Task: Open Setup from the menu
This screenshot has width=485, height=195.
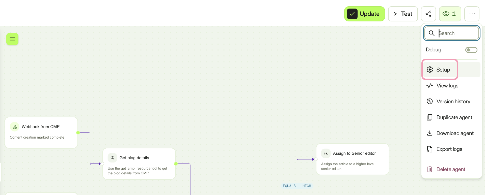Action: [451, 70]
